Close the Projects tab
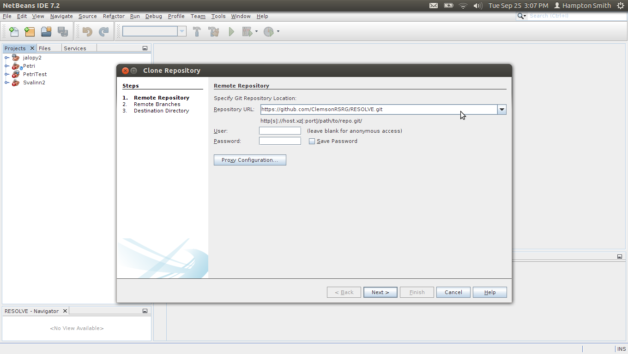628x354 pixels. pyautogui.click(x=32, y=48)
